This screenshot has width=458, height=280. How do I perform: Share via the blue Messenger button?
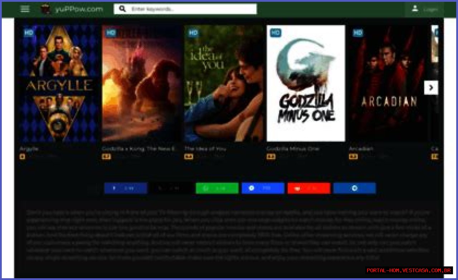[x=263, y=188]
